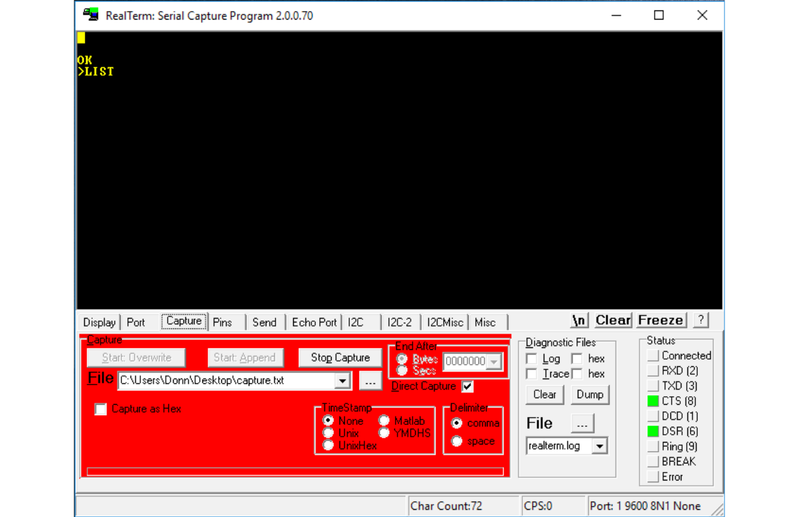The height and width of the screenshot is (517, 799).
Task: Open the Misc tab
Action: tap(485, 322)
